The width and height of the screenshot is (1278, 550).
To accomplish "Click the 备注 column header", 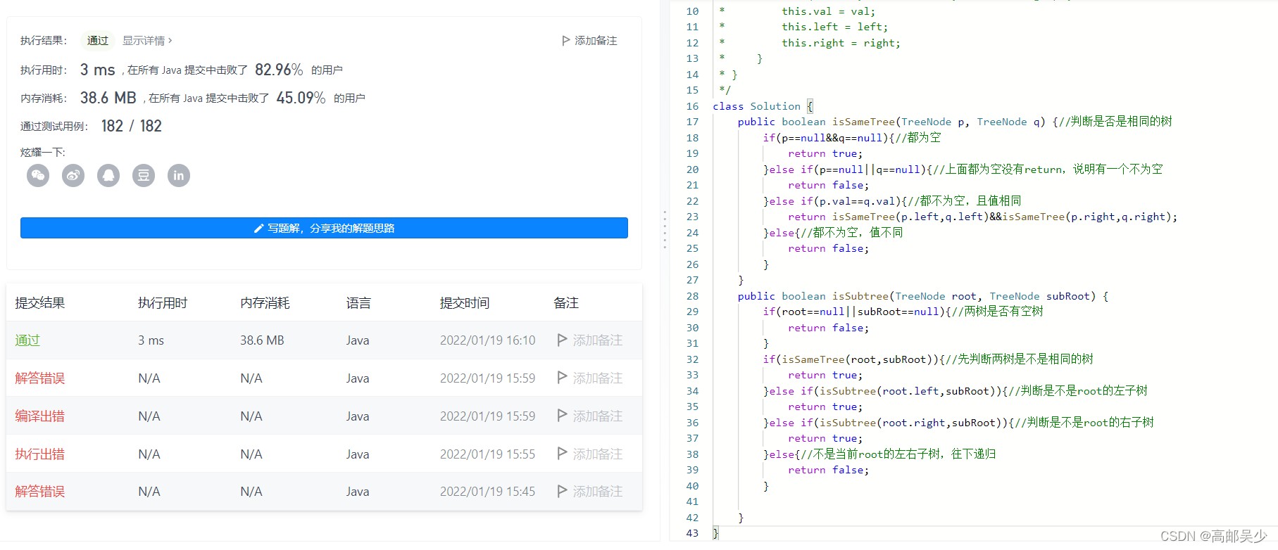I will click(566, 303).
